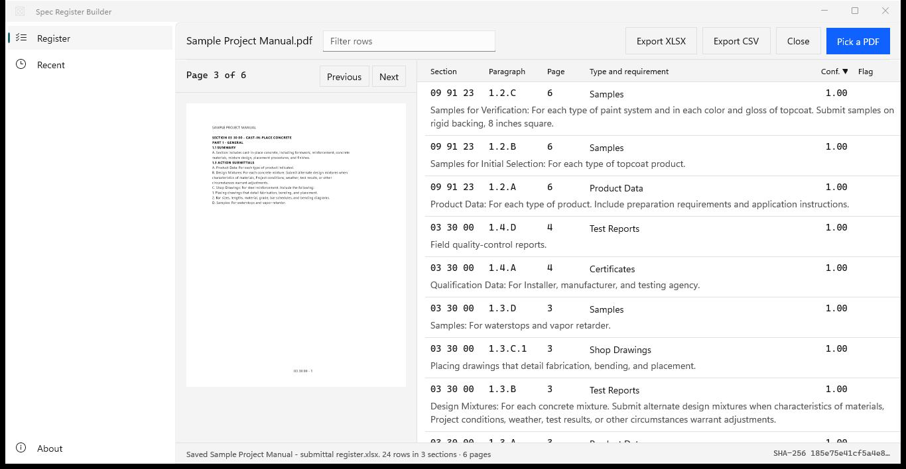Click the Sample Project Manual.pdf file title
Screen dimensions: 906x469
click(249, 41)
